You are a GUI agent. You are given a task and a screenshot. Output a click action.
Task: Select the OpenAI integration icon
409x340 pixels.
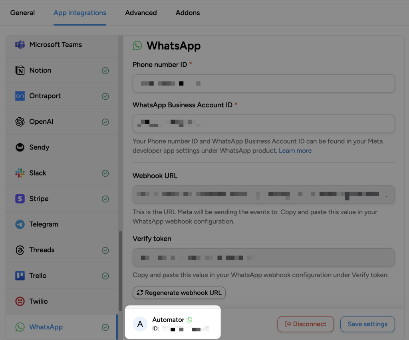point(20,121)
